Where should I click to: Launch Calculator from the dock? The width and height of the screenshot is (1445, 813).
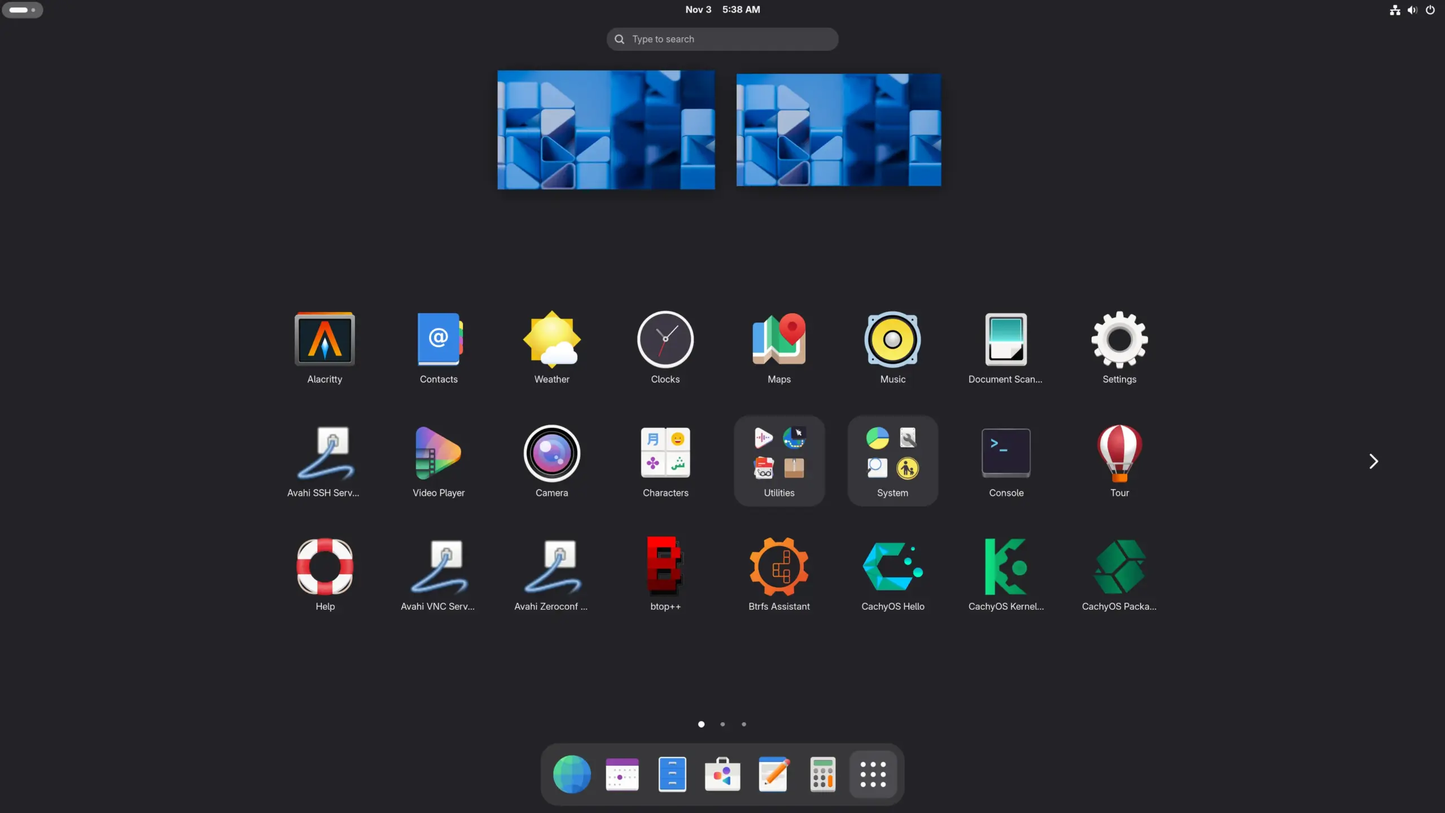click(x=822, y=774)
